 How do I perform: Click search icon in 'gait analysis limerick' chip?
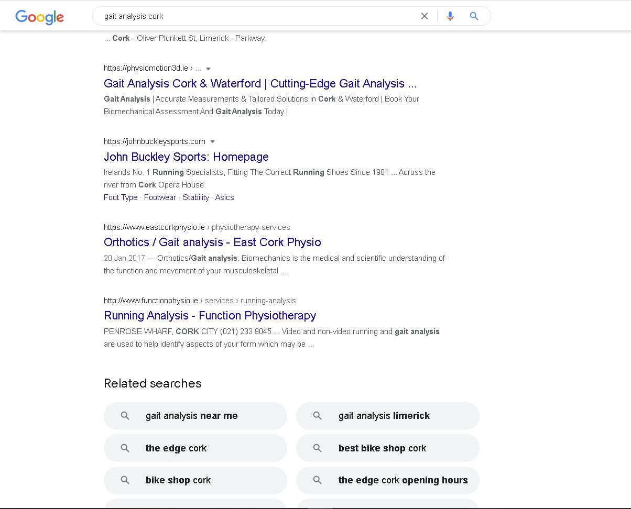pyautogui.click(x=317, y=416)
